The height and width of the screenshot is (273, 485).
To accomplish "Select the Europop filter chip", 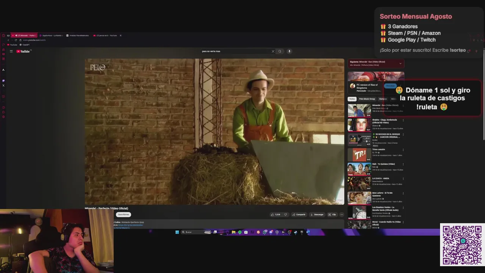I will pyautogui.click(x=383, y=99).
